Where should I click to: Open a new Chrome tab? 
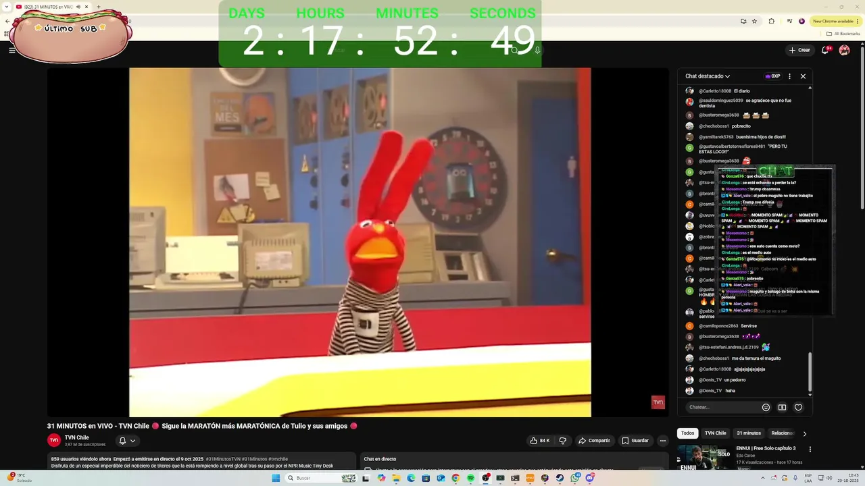[99, 7]
